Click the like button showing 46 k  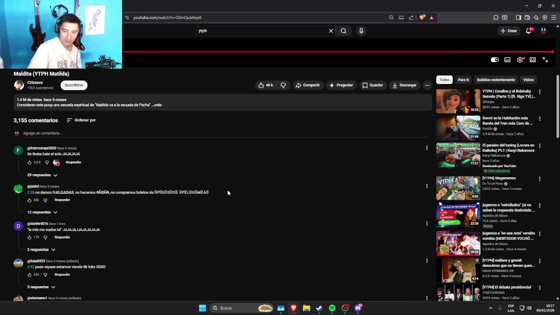[266, 85]
